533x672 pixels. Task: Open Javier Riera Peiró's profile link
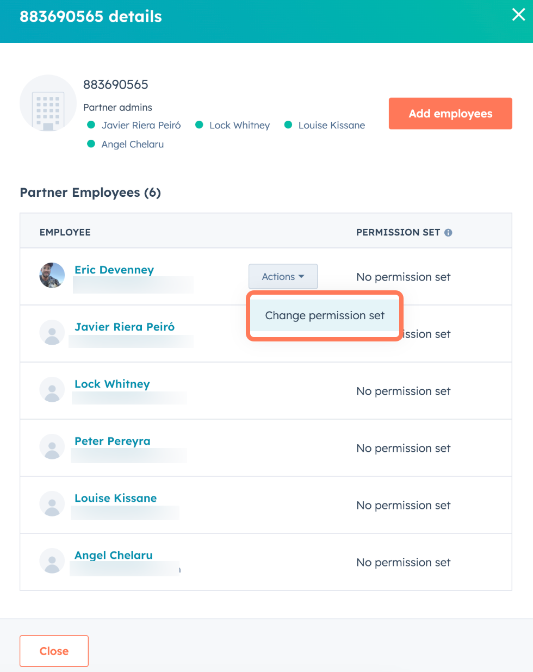tap(124, 327)
